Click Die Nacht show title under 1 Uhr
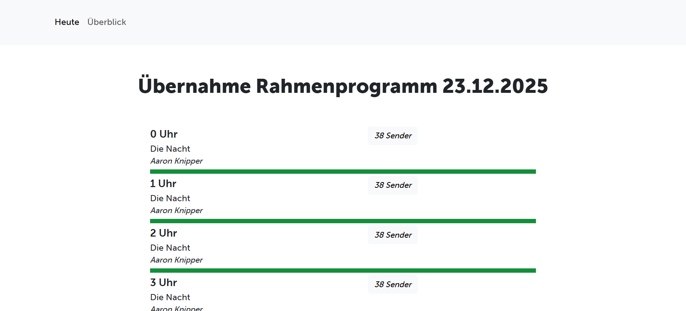686x311 pixels. click(170, 198)
